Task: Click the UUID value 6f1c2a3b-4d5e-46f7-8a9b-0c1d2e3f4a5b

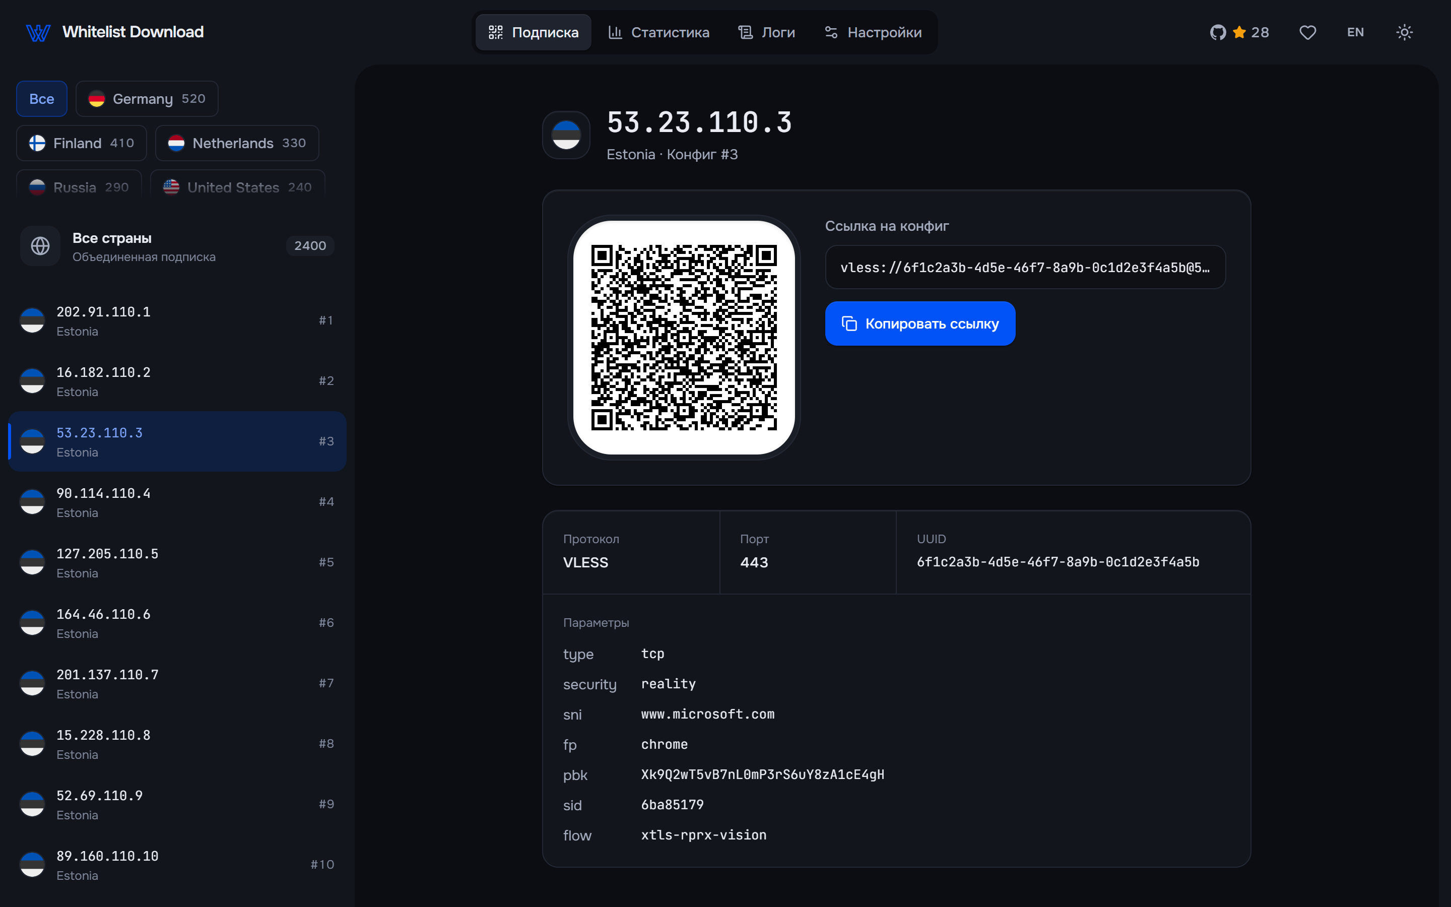Action: click(1058, 562)
